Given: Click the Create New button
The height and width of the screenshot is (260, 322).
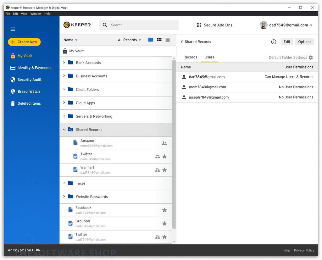Looking at the screenshot, I should pyautogui.click(x=24, y=42).
